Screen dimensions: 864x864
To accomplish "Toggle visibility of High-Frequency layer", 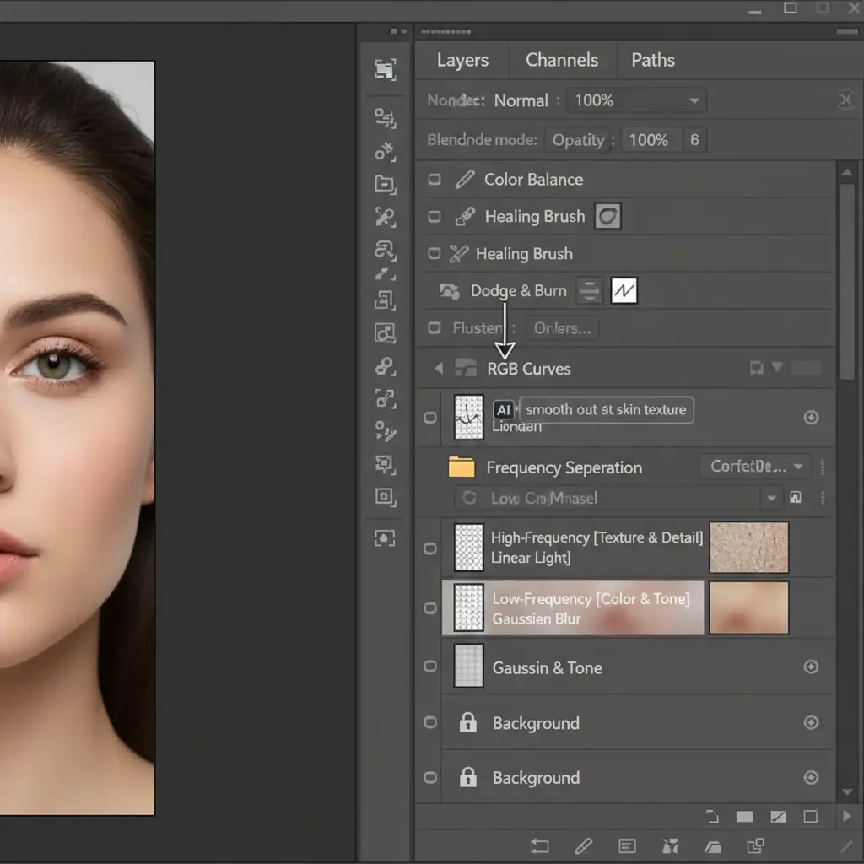I will coord(430,548).
